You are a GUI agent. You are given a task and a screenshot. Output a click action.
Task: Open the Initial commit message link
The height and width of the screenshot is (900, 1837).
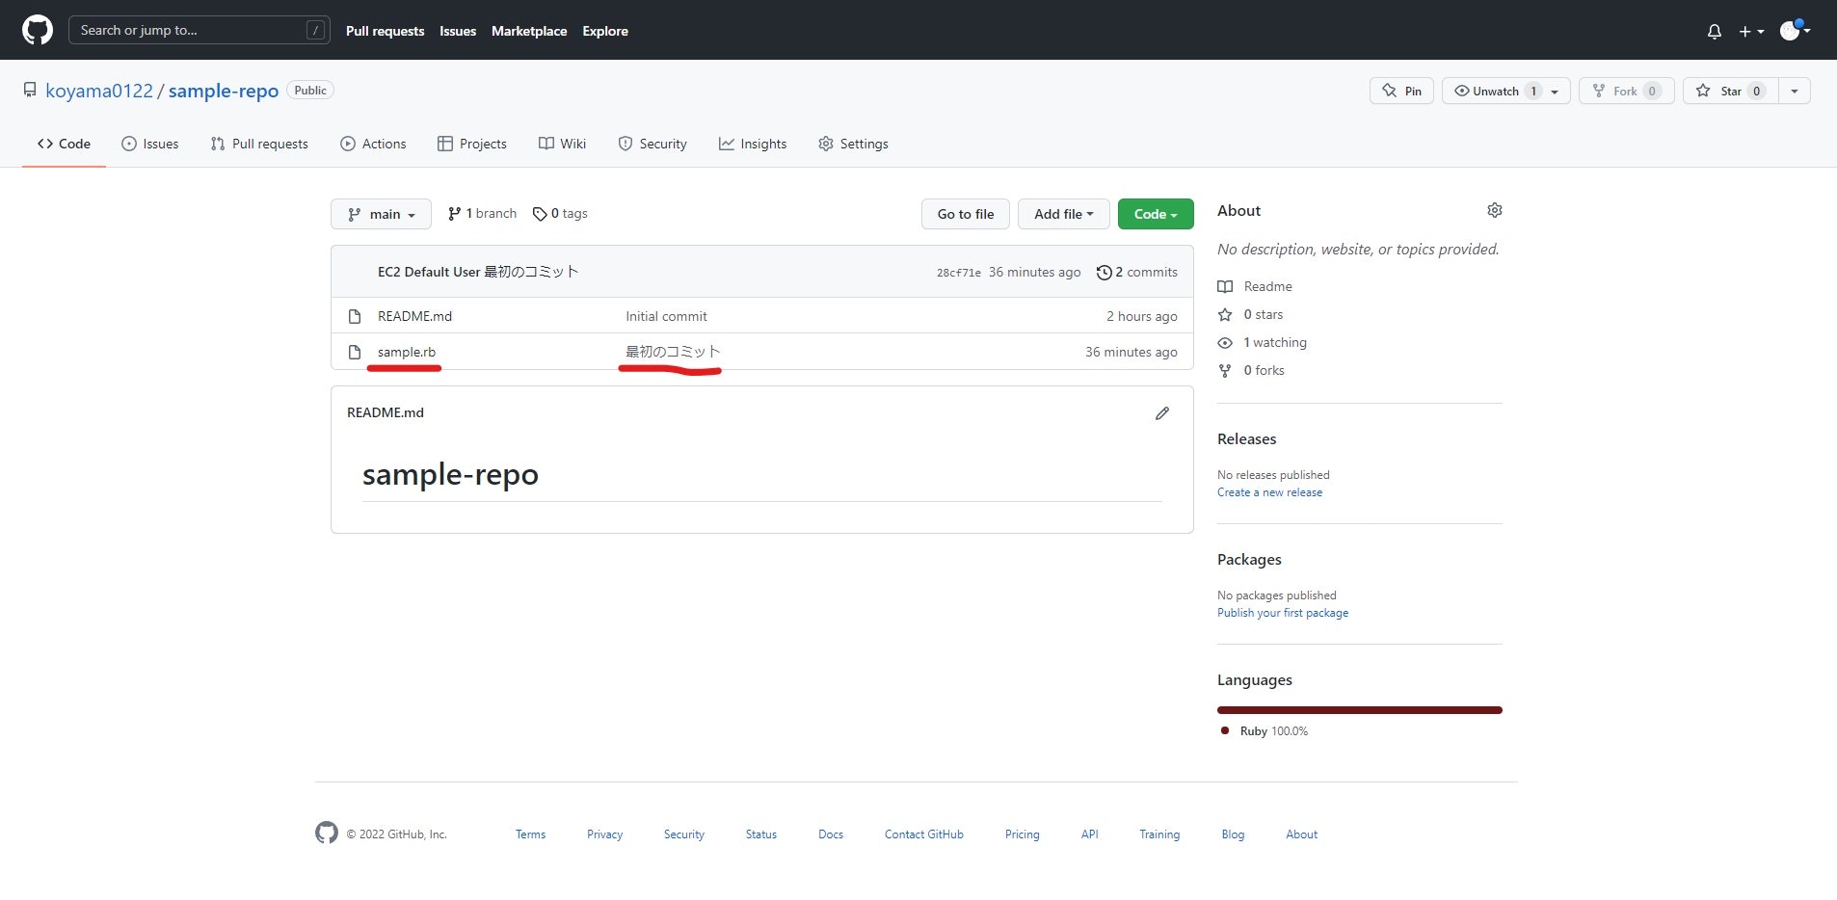pyautogui.click(x=666, y=316)
